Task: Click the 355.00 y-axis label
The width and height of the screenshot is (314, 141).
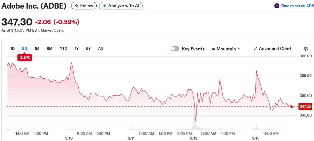Action: click(x=305, y=76)
